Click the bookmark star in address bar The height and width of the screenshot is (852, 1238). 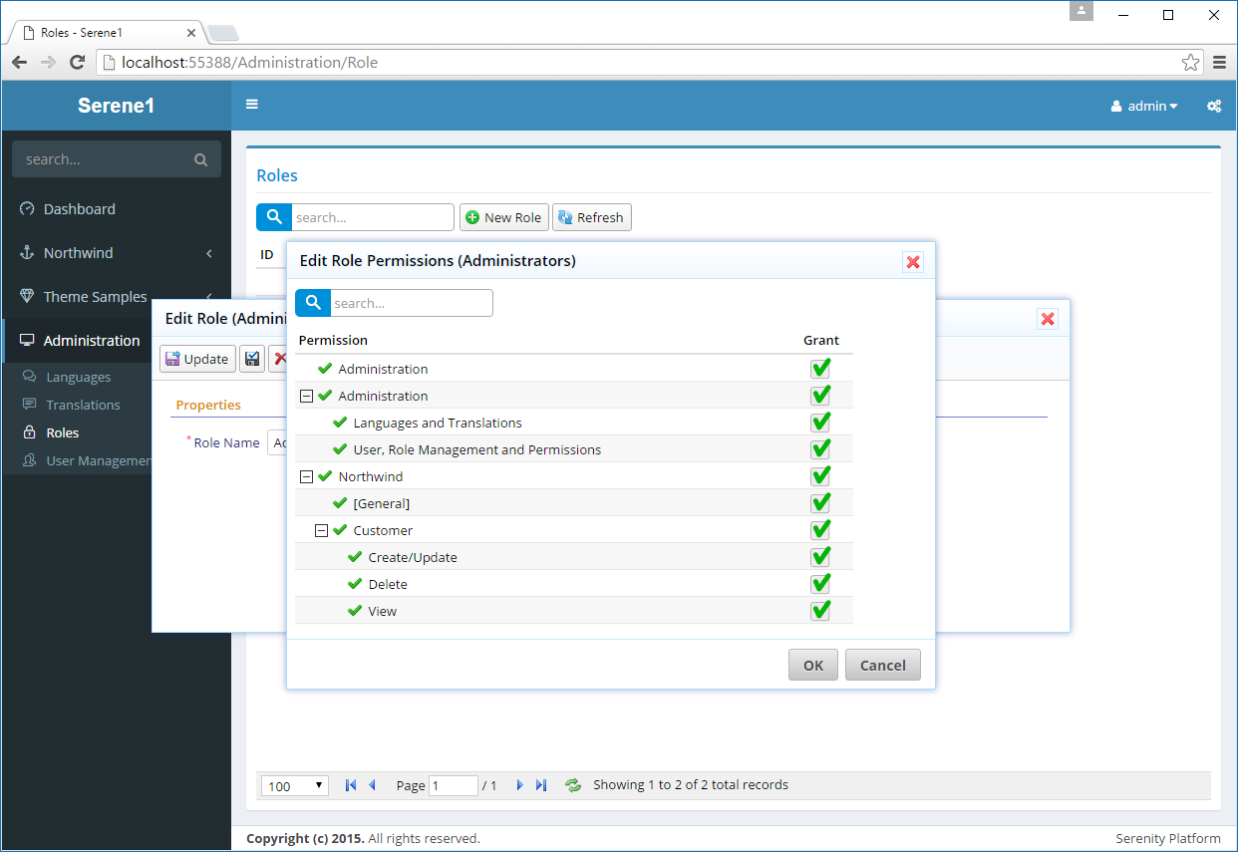point(1190,63)
